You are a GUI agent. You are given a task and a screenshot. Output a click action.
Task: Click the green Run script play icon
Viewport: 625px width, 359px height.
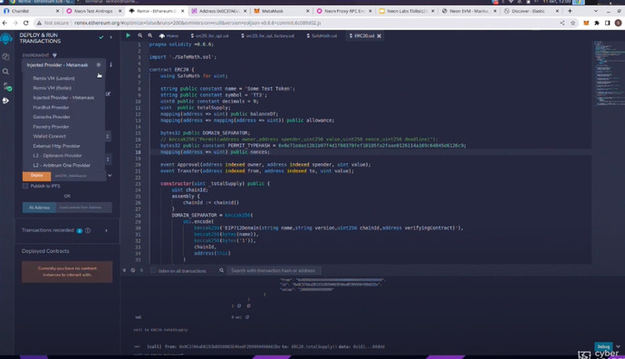point(128,35)
